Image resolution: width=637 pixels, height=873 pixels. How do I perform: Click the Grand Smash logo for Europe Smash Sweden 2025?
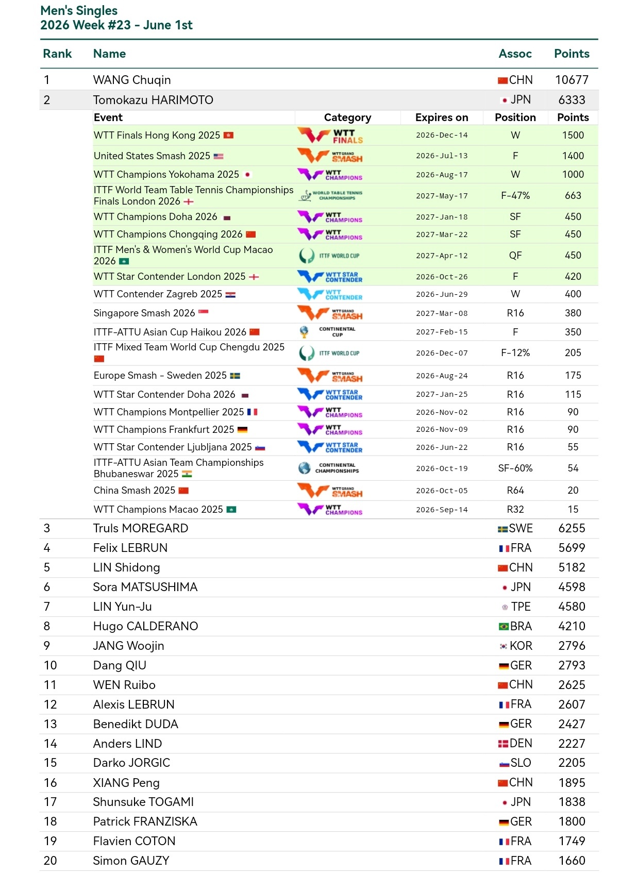[330, 376]
